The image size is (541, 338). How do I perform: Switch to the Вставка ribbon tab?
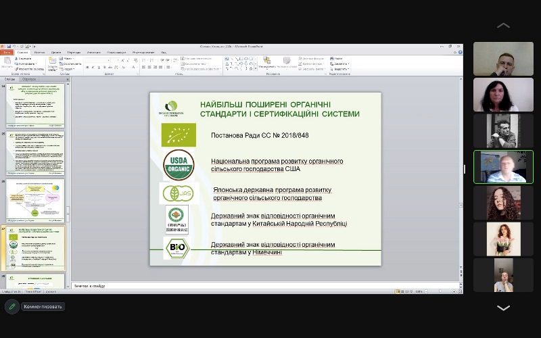(39, 52)
